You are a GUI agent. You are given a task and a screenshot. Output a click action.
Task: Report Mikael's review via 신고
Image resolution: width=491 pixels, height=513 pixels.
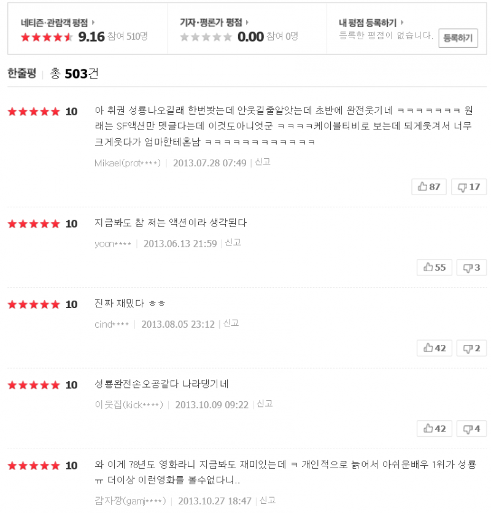263,162
